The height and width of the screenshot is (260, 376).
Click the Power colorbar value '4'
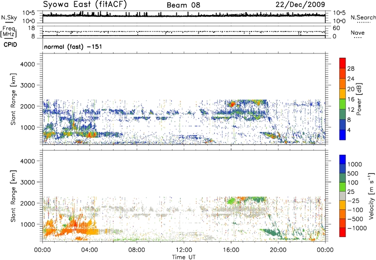(x=349, y=130)
